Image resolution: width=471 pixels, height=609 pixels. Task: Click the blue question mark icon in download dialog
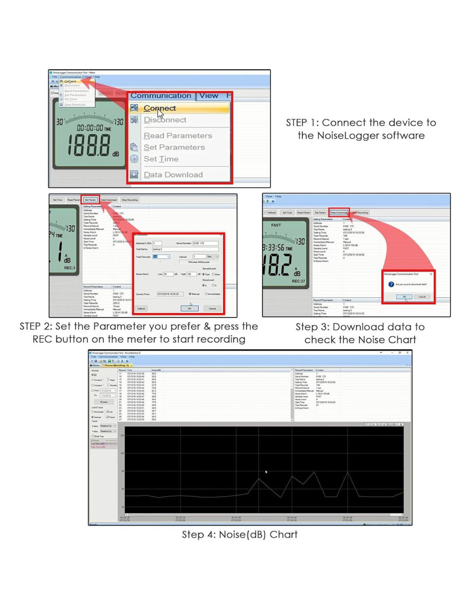tap(391, 284)
